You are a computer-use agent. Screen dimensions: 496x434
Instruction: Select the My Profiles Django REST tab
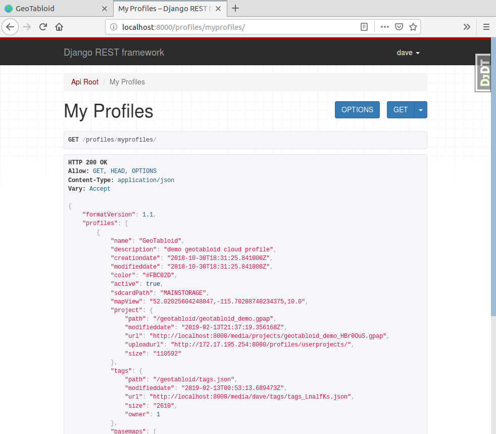[170, 9]
